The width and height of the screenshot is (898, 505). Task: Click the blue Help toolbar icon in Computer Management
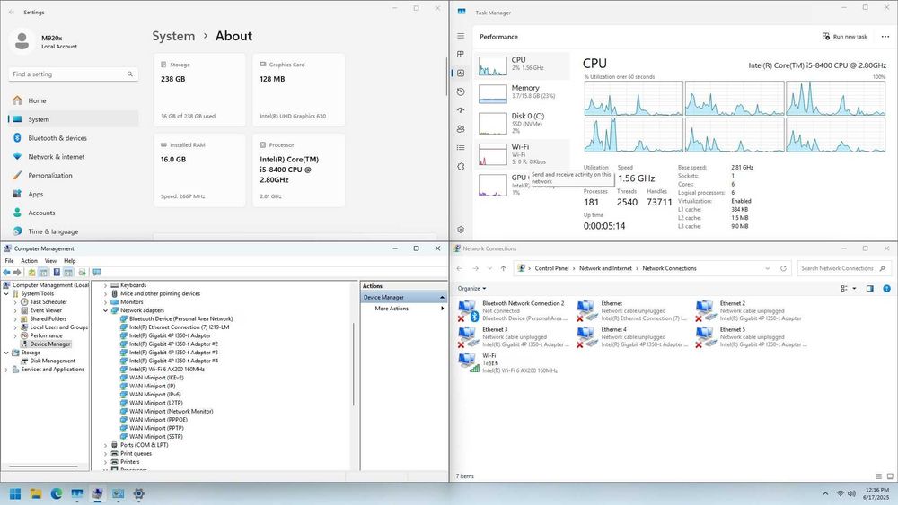(57, 272)
